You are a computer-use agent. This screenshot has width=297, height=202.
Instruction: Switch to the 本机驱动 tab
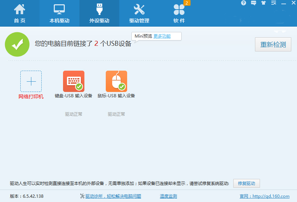[59, 13]
